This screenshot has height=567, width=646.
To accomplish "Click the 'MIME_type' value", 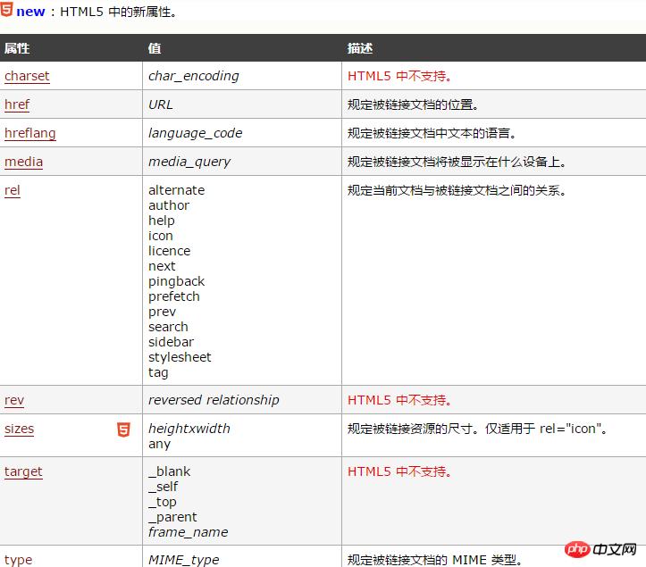I will pos(184,560).
